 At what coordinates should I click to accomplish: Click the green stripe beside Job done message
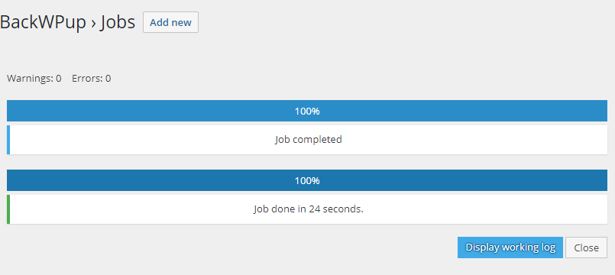8,209
